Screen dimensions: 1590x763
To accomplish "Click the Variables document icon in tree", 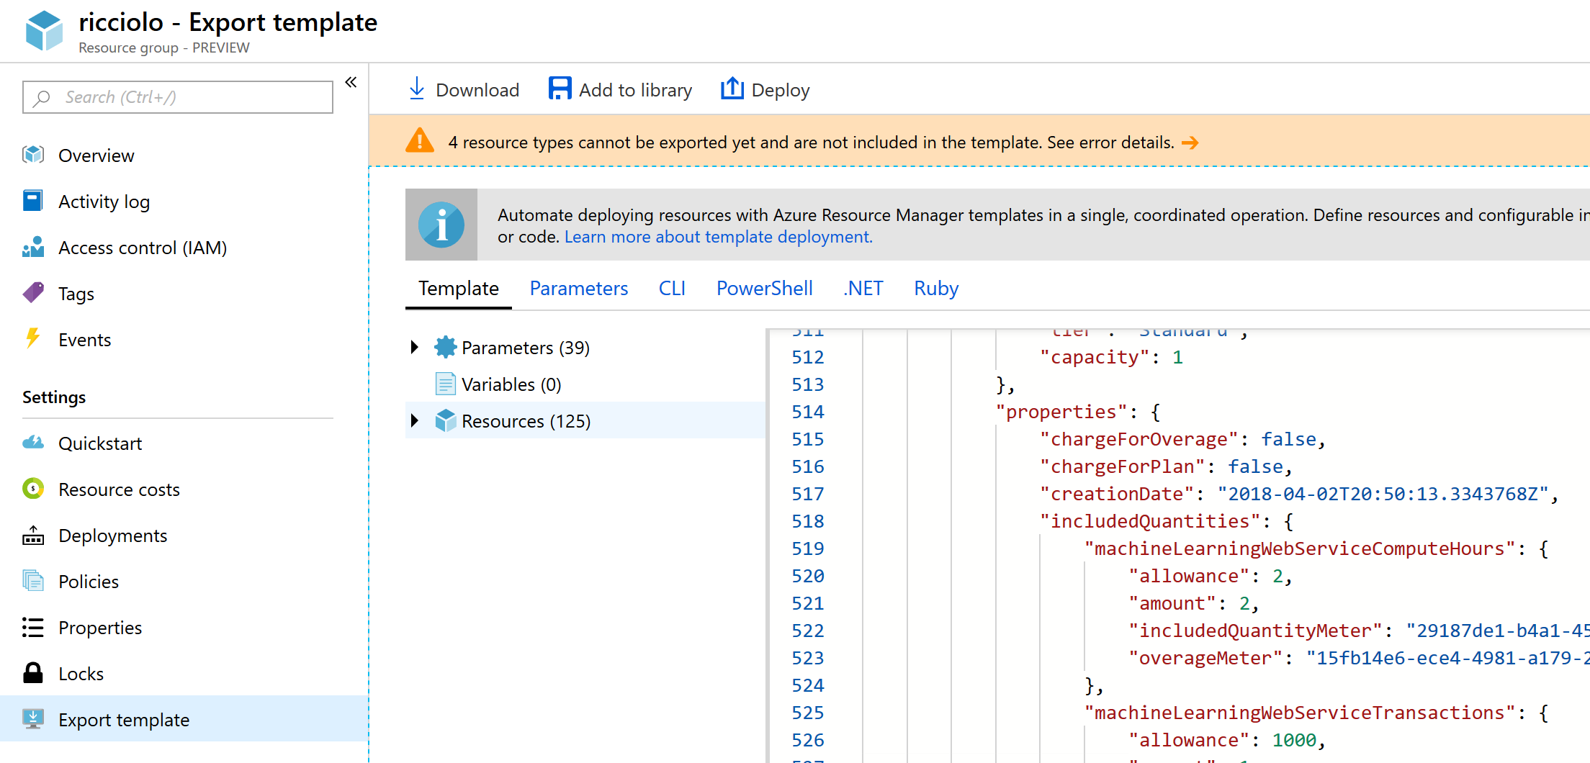I will [446, 384].
